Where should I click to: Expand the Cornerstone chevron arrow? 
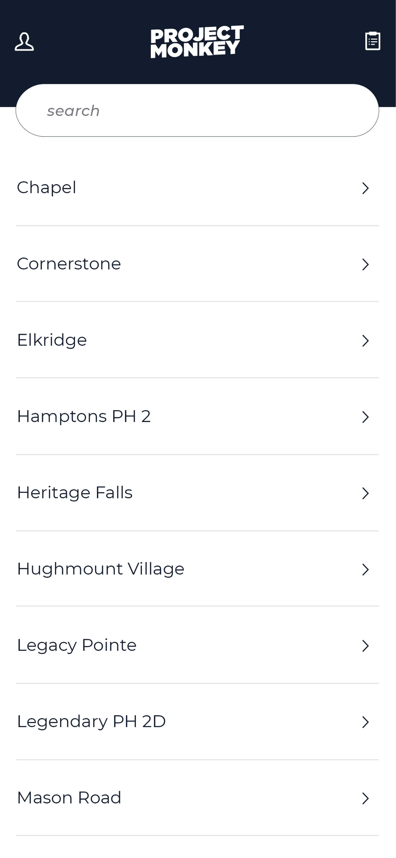365,265
